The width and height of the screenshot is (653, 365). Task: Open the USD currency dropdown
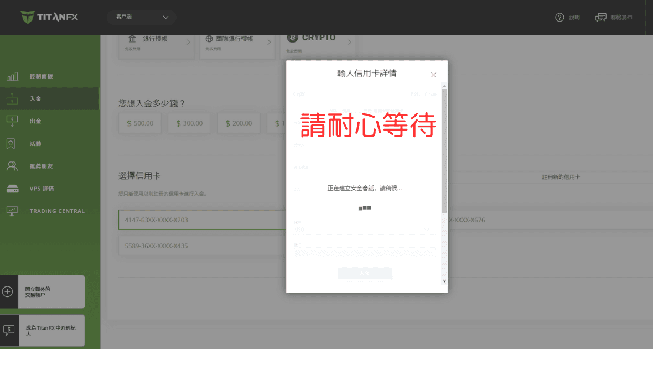364,228
